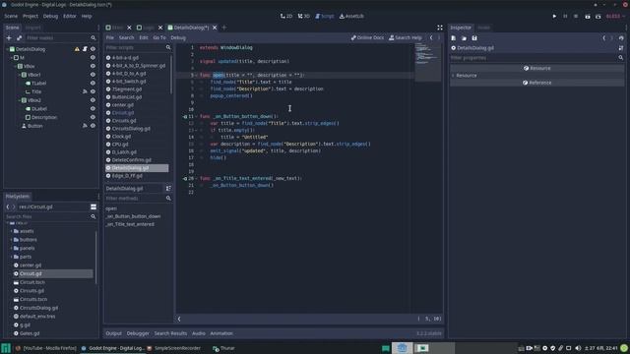Toggle visibility of M node
Image resolution: width=630 pixels, height=354 pixels.
tap(93, 57)
